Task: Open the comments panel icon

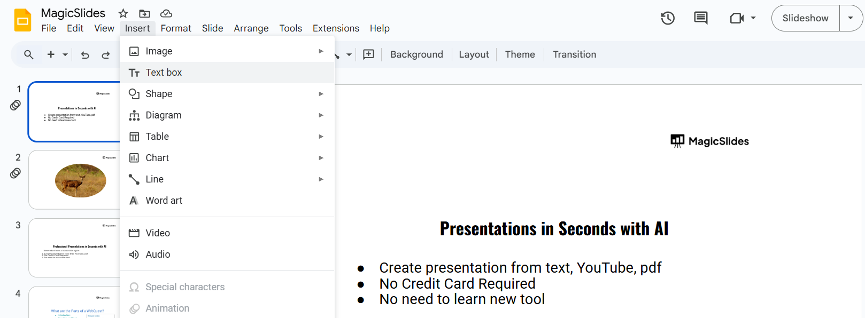Action: point(700,18)
